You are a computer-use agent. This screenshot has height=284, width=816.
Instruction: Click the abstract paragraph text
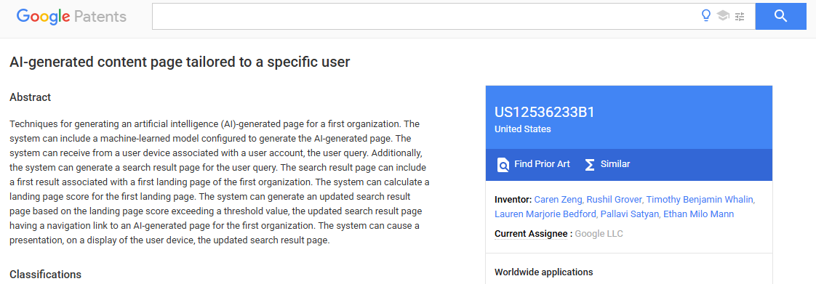(220, 182)
